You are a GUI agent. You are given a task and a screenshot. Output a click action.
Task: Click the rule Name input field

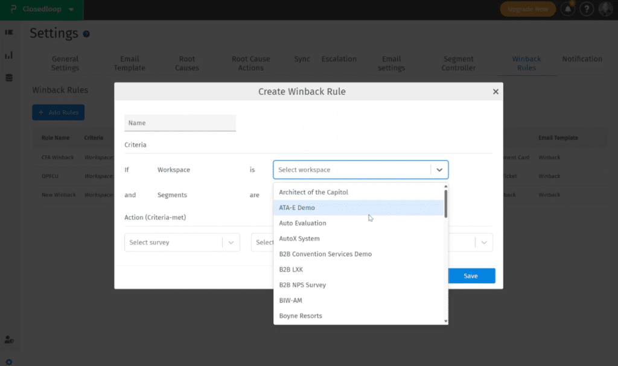coord(180,123)
